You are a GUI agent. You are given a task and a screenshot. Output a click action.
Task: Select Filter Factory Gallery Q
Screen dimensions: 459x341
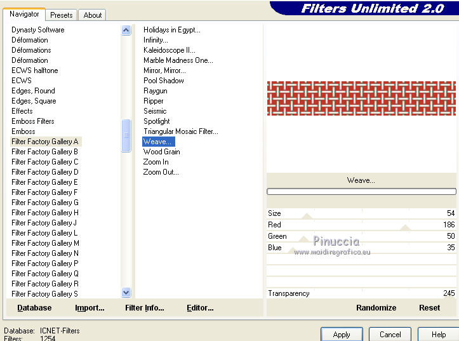tap(45, 274)
